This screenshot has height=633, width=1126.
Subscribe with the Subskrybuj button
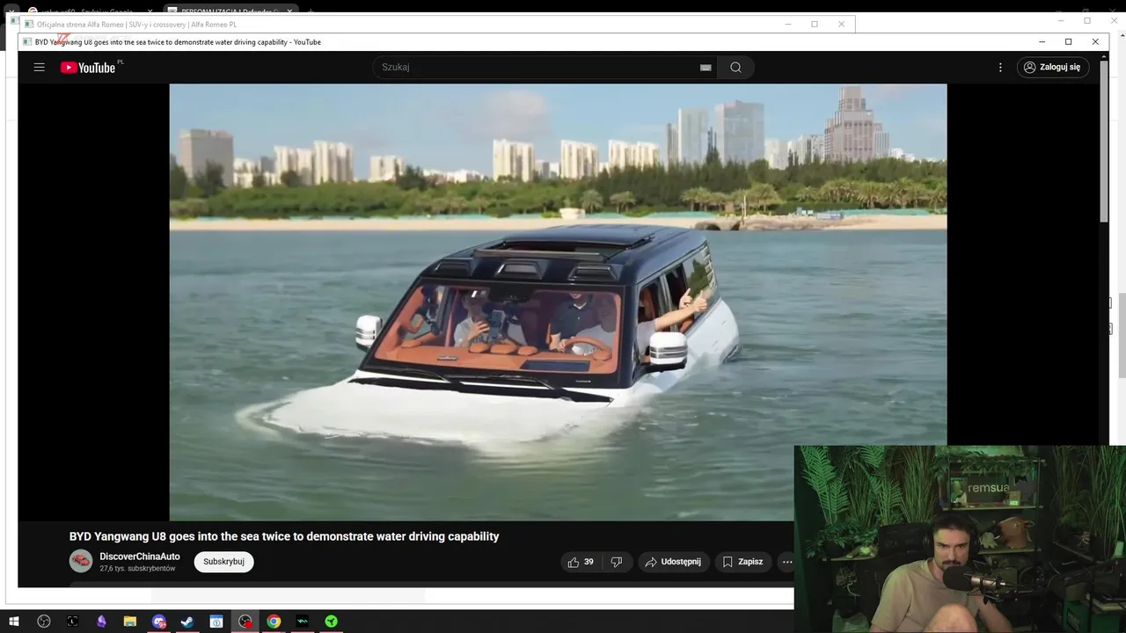[223, 562]
